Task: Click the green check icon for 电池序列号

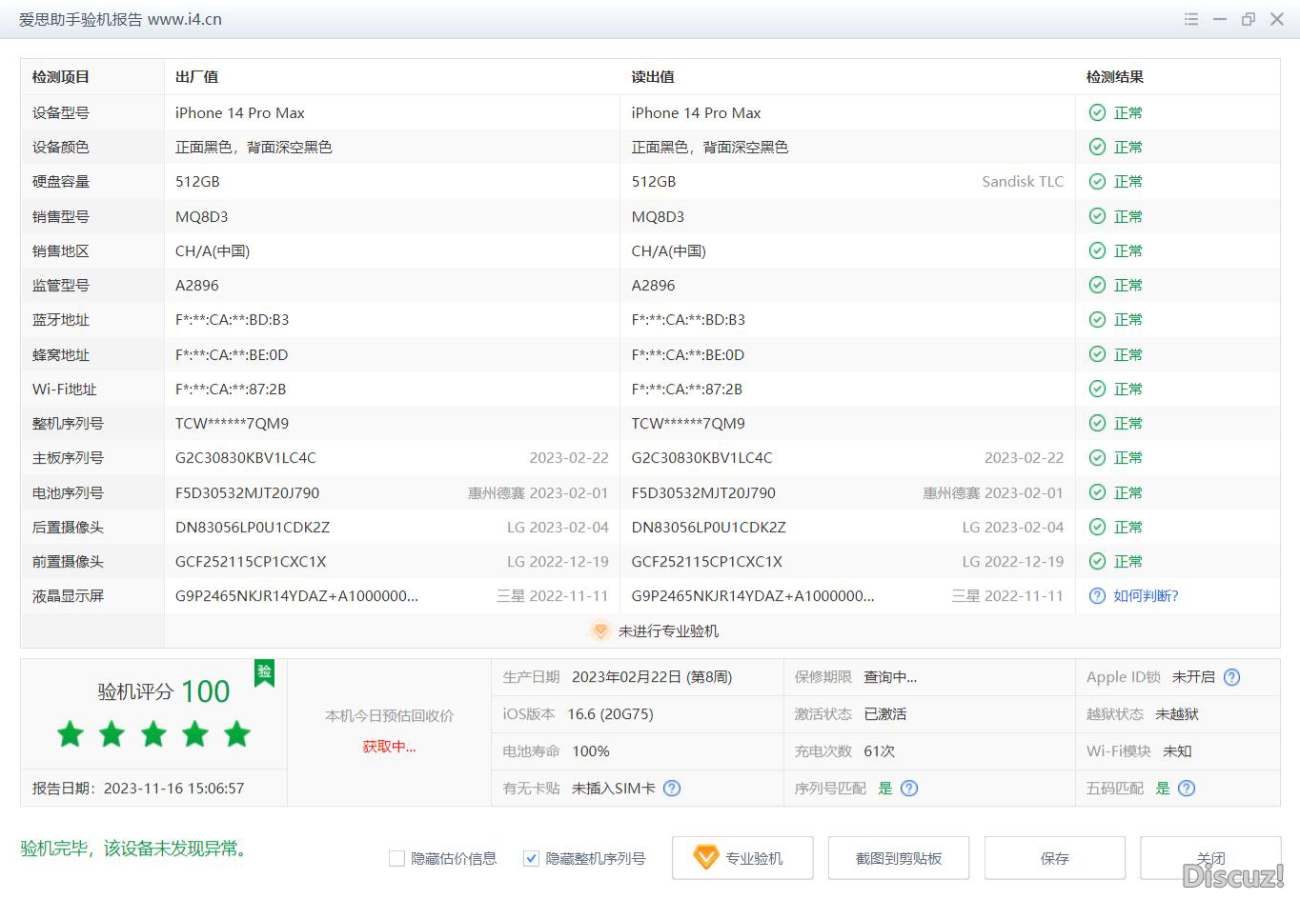Action: pos(1097,492)
